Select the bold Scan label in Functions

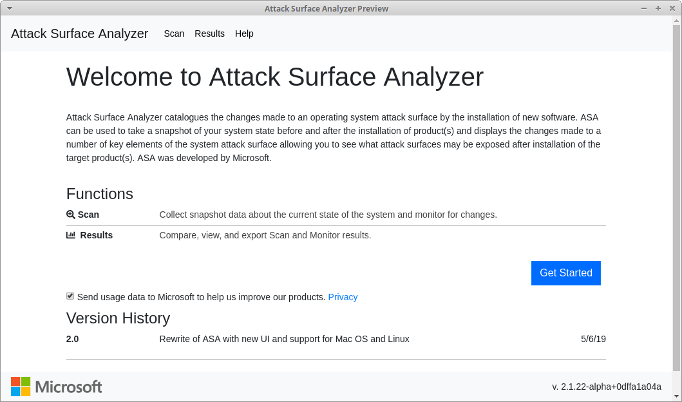(x=88, y=215)
